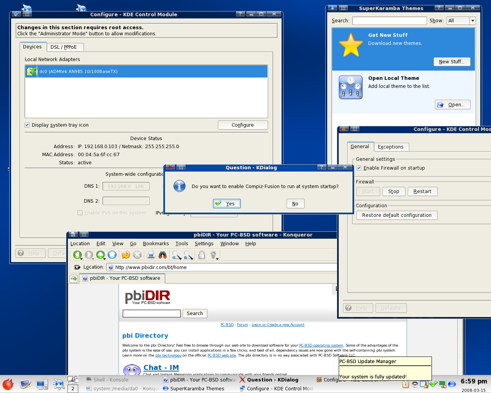The image size is (491, 393).
Task: Click Yes in the Compiz-Fusion question dialog
Action: pos(227,204)
